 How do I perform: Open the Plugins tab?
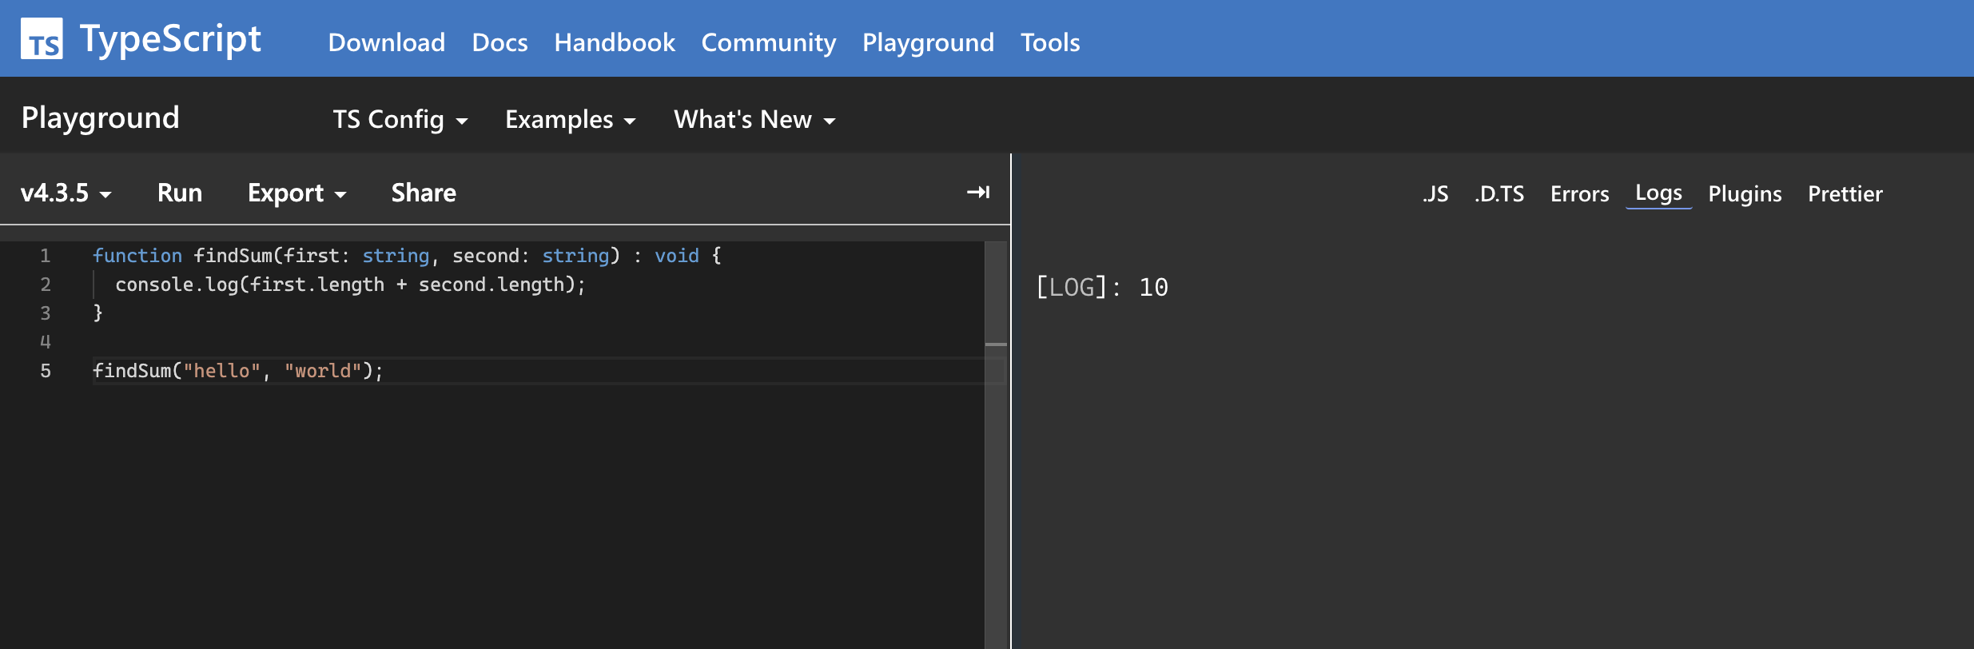pyautogui.click(x=1745, y=193)
